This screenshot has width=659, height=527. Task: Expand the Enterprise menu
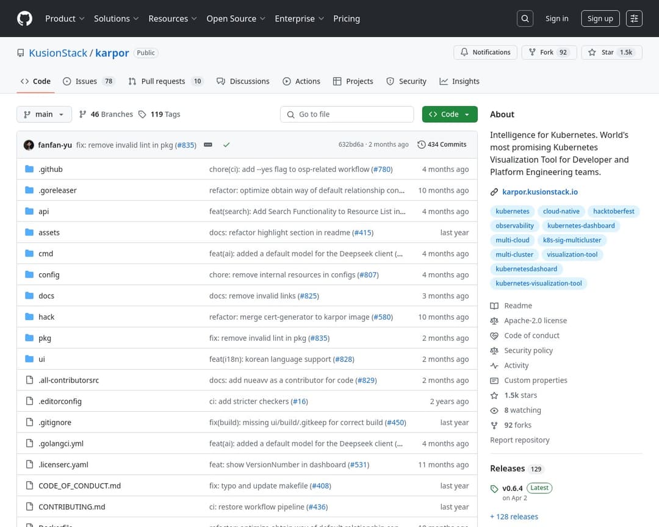click(x=299, y=18)
